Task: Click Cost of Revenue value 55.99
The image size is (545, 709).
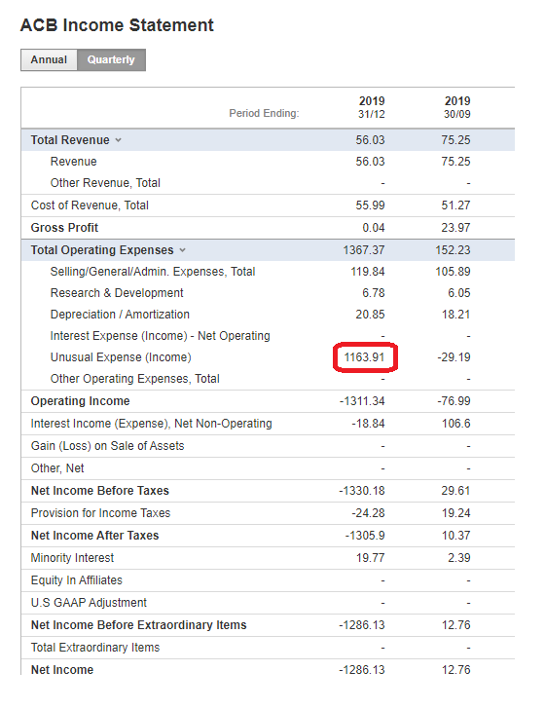Action: click(x=370, y=205)
